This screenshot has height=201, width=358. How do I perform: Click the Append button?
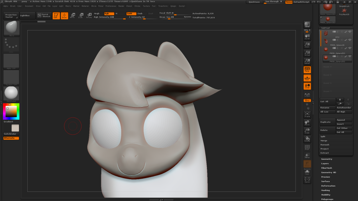[x=344, y=120]
